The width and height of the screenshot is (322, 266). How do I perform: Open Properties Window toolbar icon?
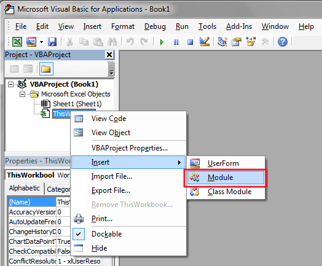tap(237, 42)
